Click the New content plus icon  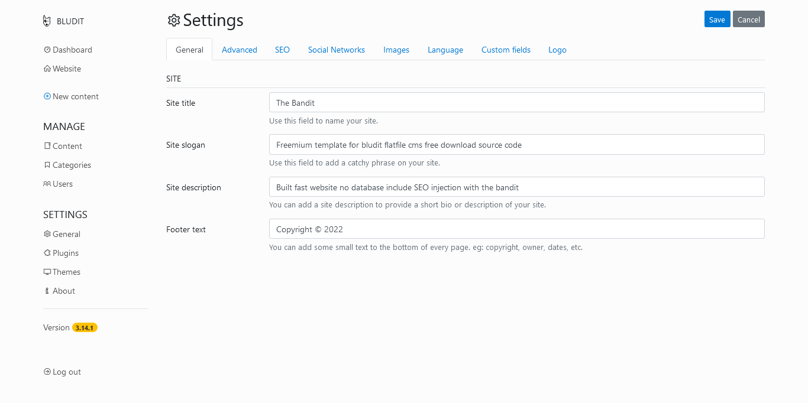[x=47, y=96]
